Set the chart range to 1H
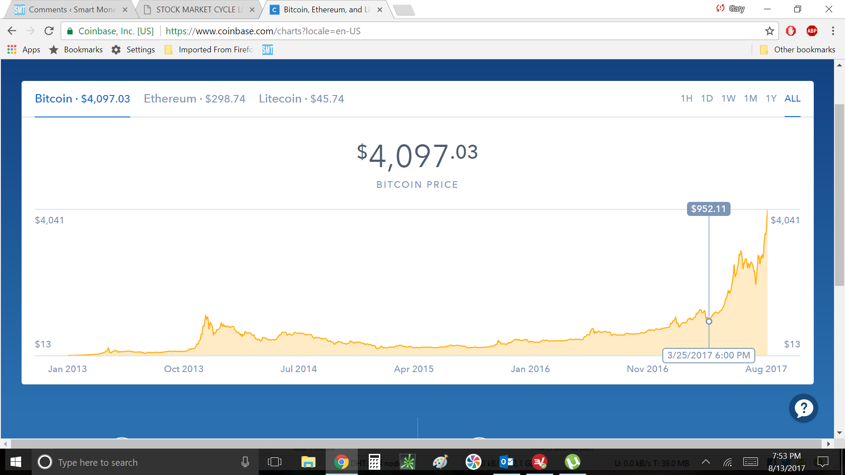Screen dimensions: 845x475 point(687,99)
